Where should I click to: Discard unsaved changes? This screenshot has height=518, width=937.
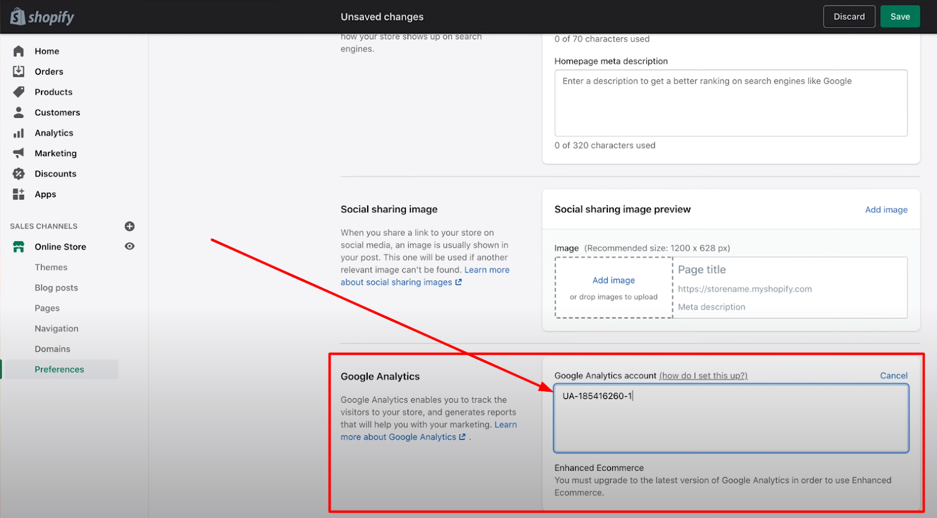tap(849, 16)
